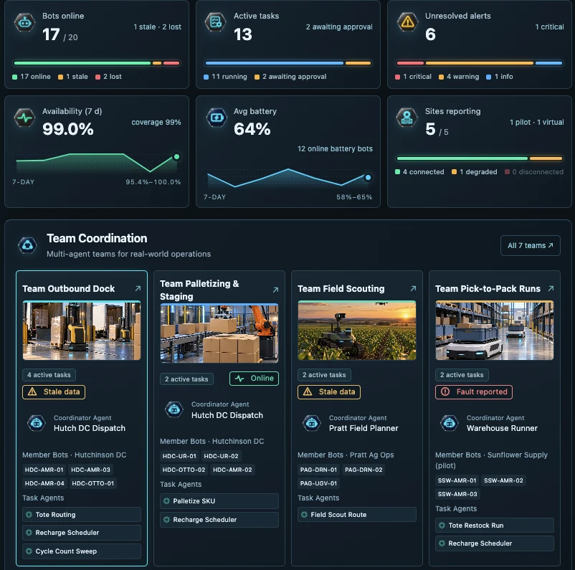Screen dimensions: 575x570
Task: Click Warehouse Runner agent icon
Action: pos(450,423)
